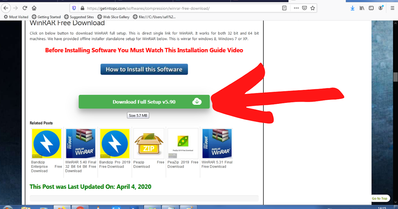Select the Size: 5.7 MB label
This screenshot has height=209, width=398.
[138, 115]
